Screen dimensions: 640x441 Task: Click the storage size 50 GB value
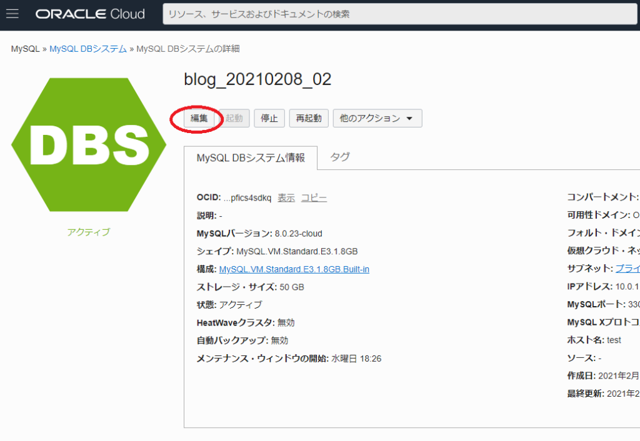292,287
